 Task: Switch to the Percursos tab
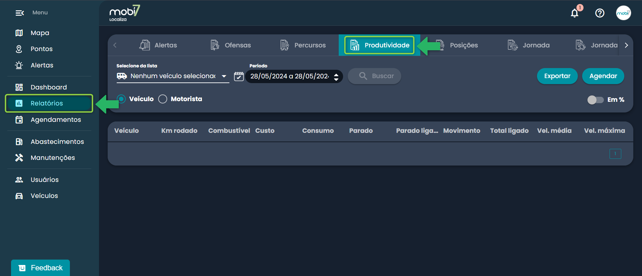coord(303,45)
